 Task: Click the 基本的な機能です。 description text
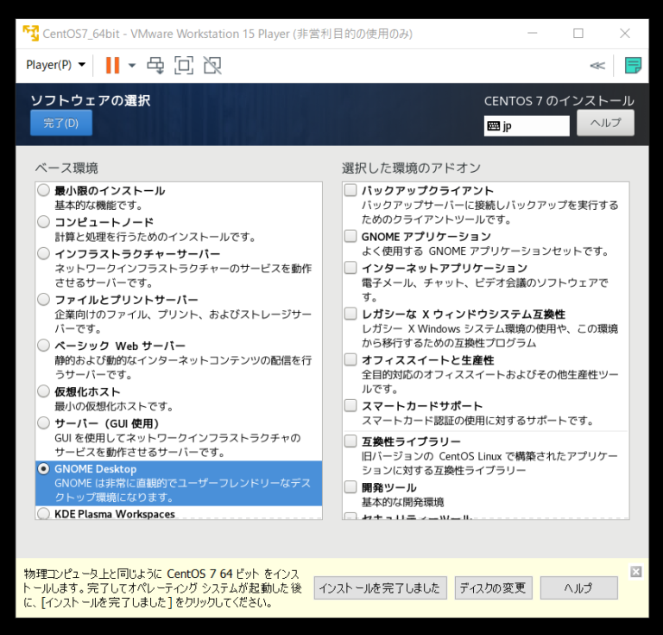tap(99, 206)
